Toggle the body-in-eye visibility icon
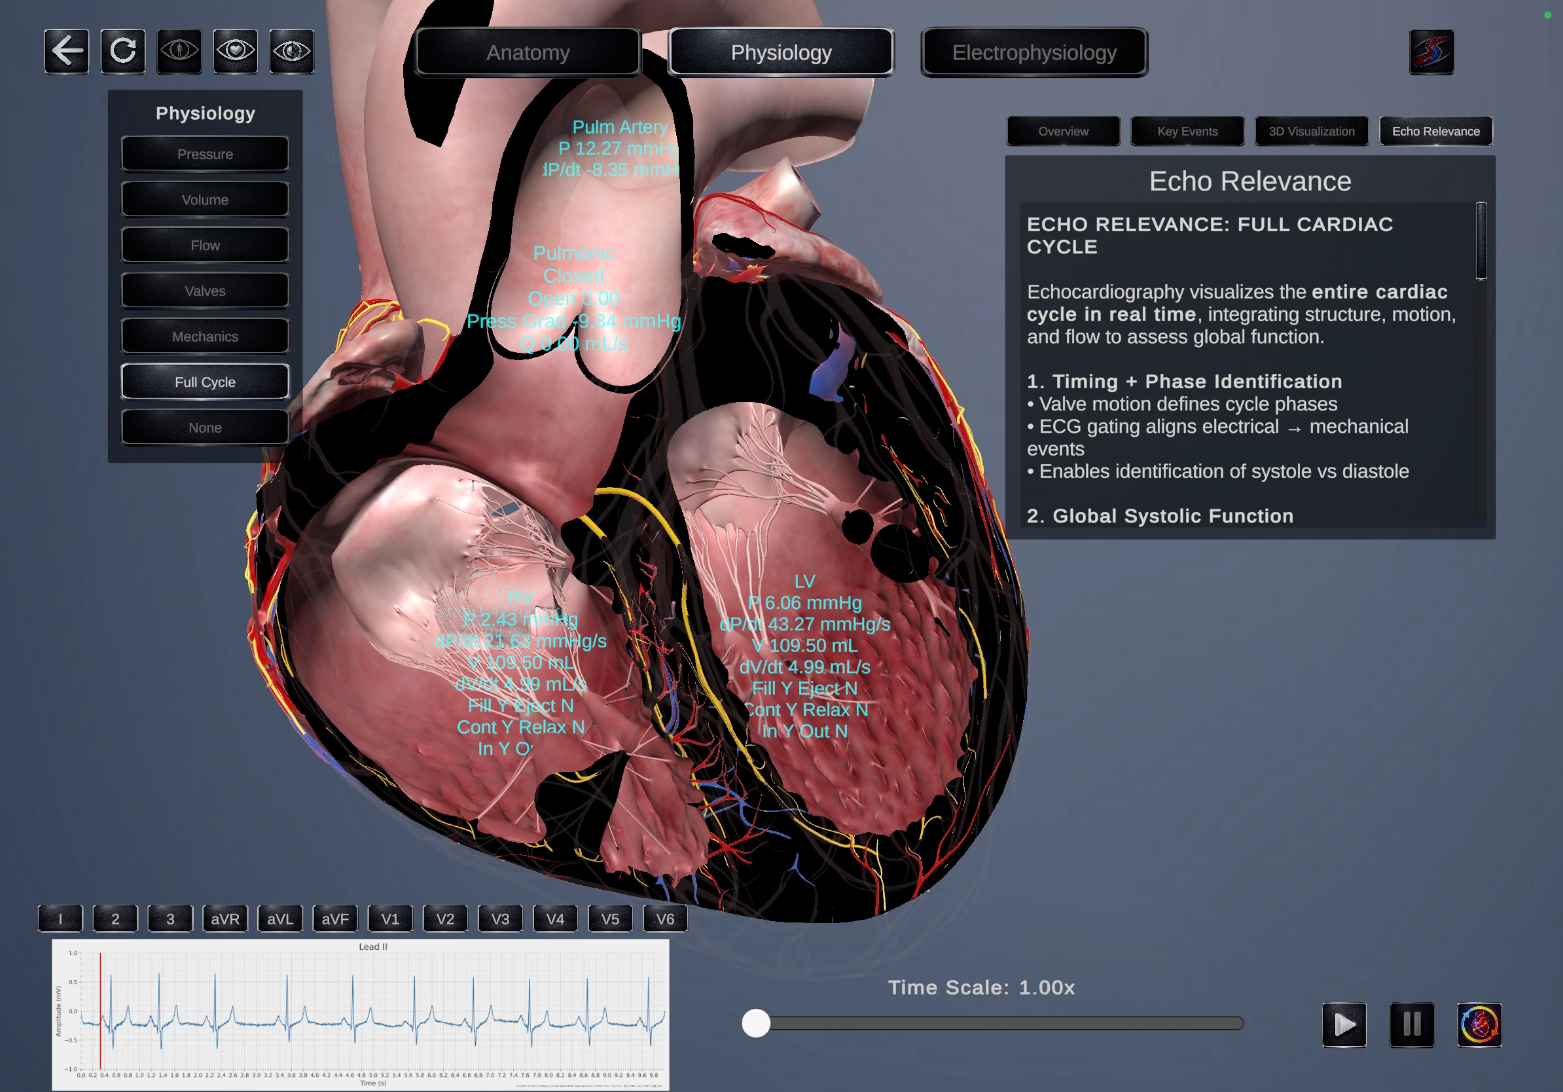The width and height of the screenshot is (1563, 1092). click(179, 51)
